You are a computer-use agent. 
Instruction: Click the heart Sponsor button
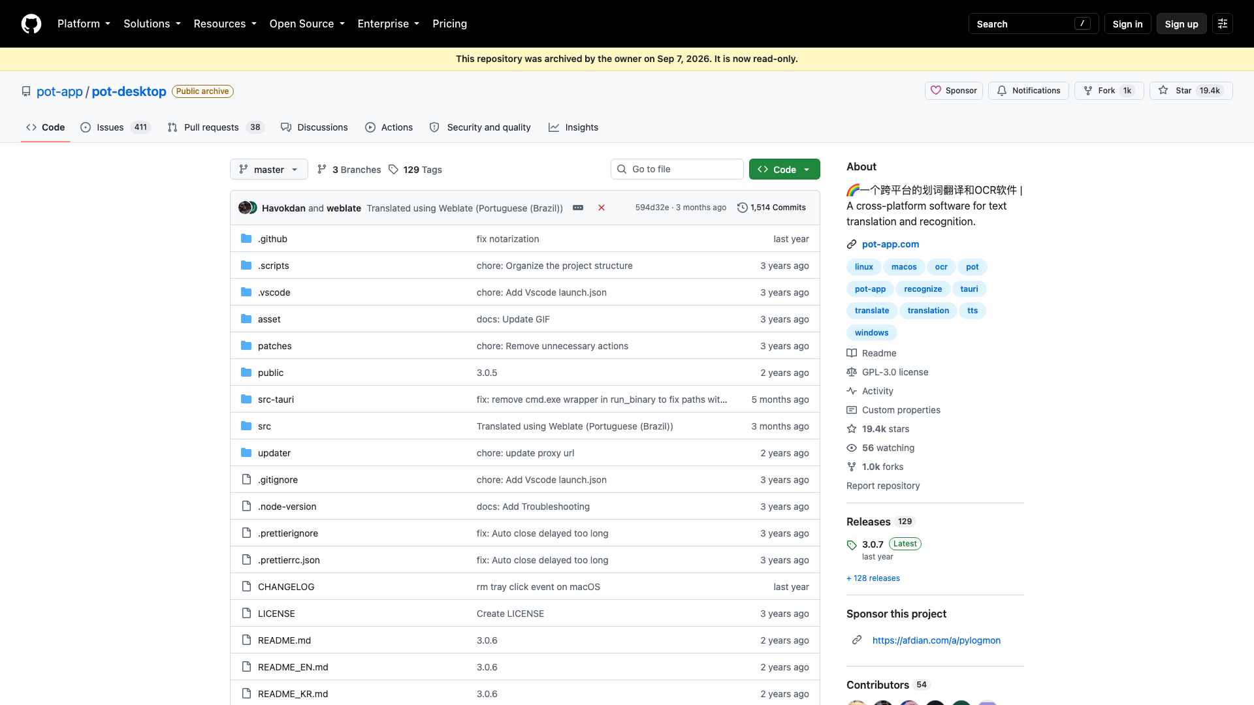pyautogui.click(x=954, y=91)
